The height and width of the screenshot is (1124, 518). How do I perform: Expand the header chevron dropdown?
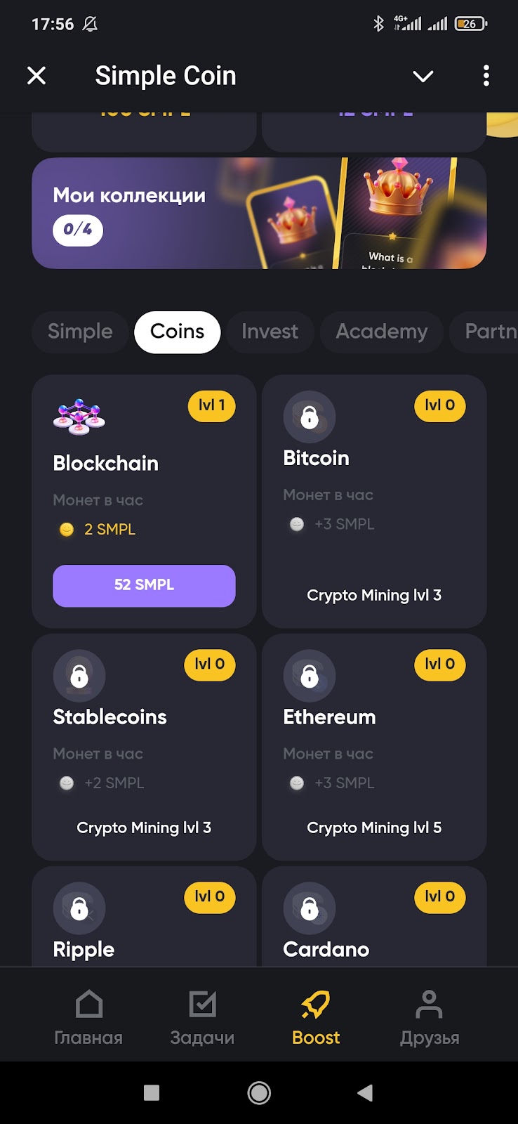[x=423, y=76]
